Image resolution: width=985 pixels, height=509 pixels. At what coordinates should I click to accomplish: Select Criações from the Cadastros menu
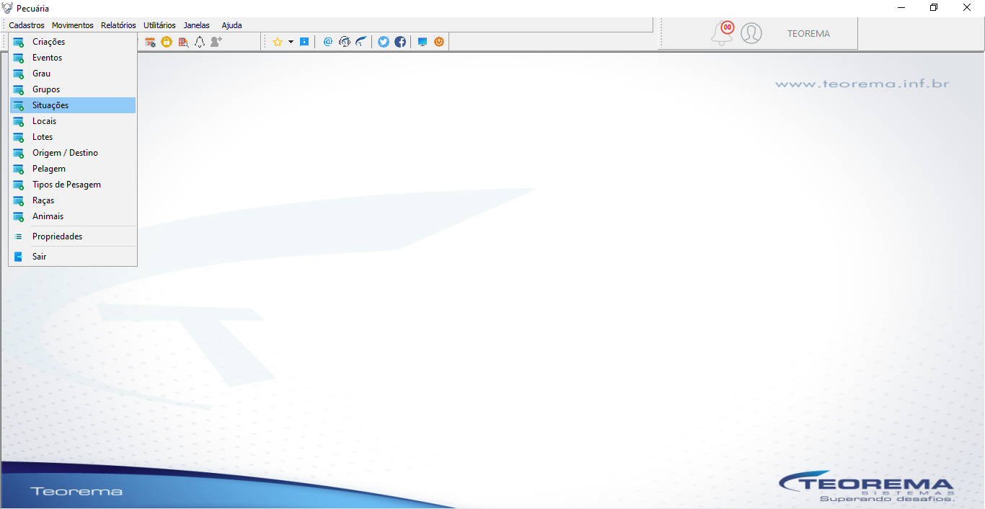coord(73,42)
